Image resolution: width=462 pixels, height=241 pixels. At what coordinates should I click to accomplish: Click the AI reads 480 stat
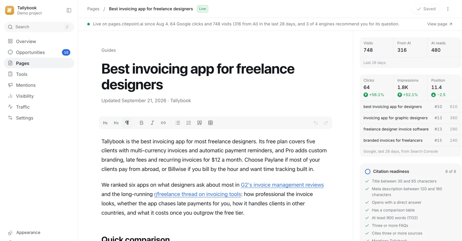[x=444, y=47]
